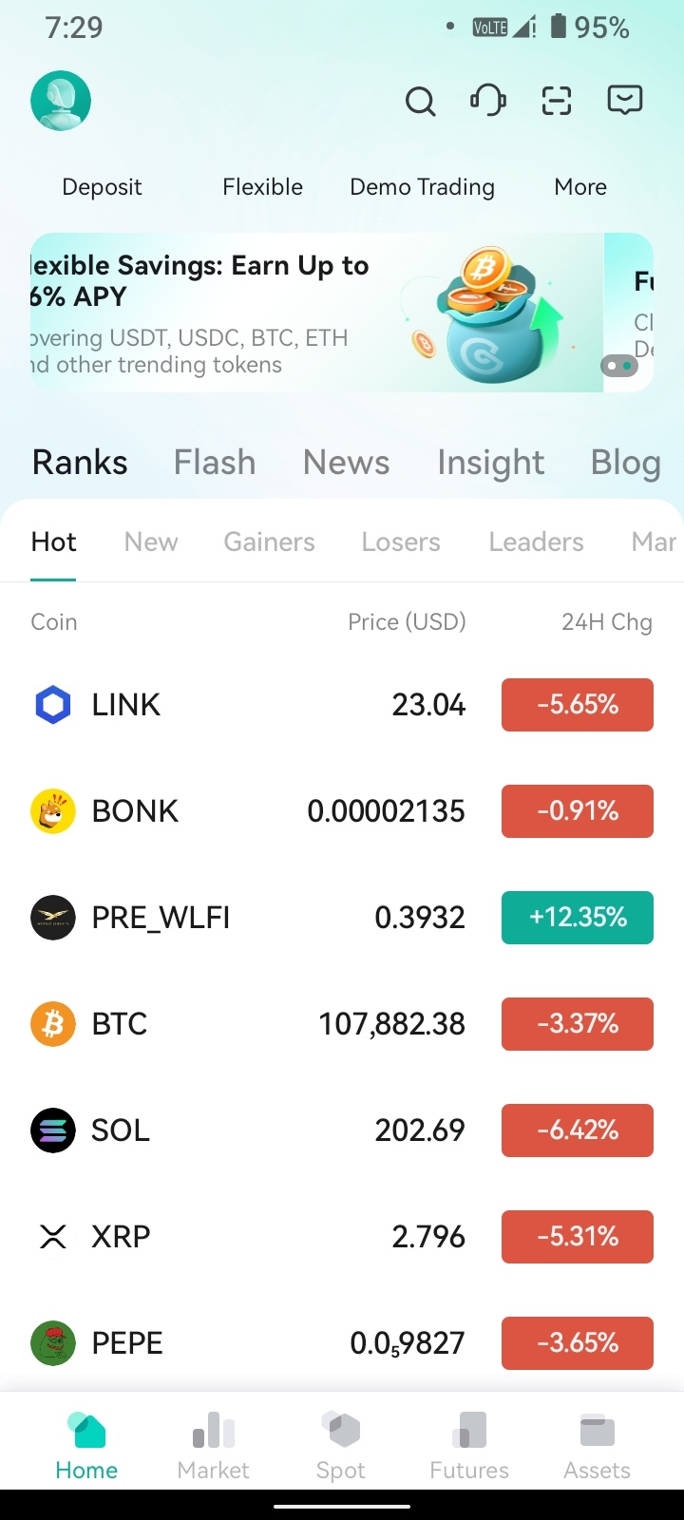Viewport: 684px width, 1520px height.
Task: Open the Futures bottom icon
Action: [x=469, y=1430]
